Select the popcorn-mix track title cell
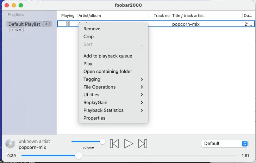Image resolution: width=256 pixels, height=163 pixels. pos(186,24)
